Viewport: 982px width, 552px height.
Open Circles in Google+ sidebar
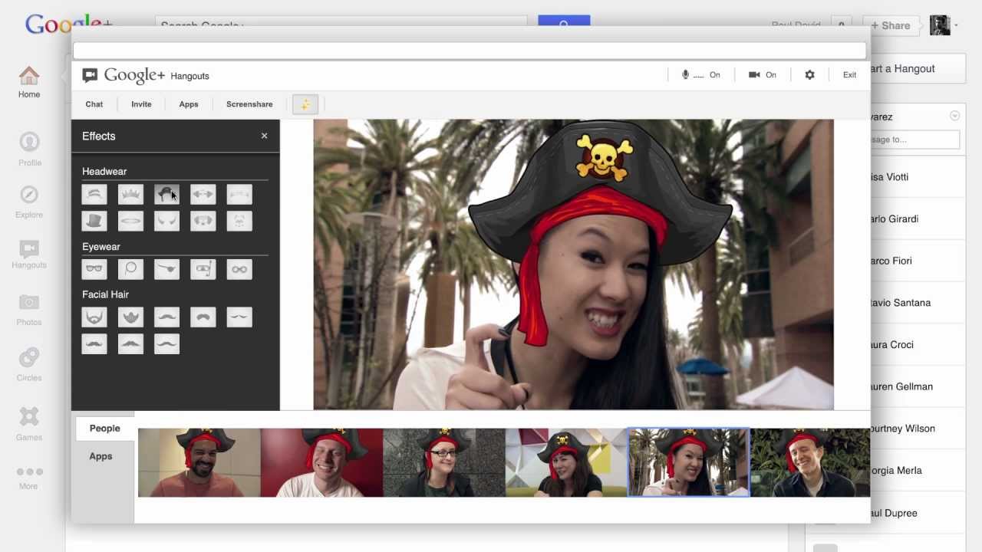29,364
